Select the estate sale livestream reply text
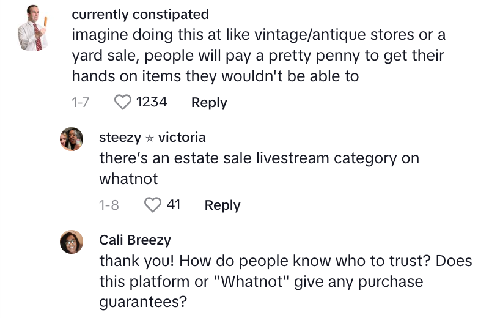This screenshot has width=489, height=318. 259,169
